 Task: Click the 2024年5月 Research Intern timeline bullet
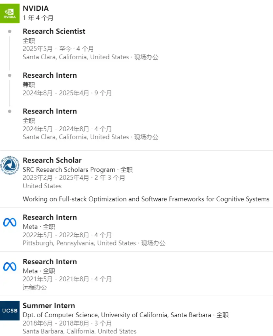10,112
